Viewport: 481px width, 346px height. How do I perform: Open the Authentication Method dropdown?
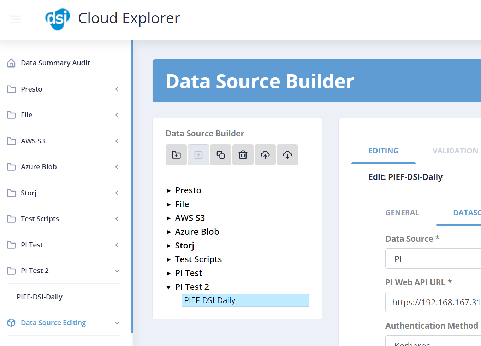coord(433,341)
